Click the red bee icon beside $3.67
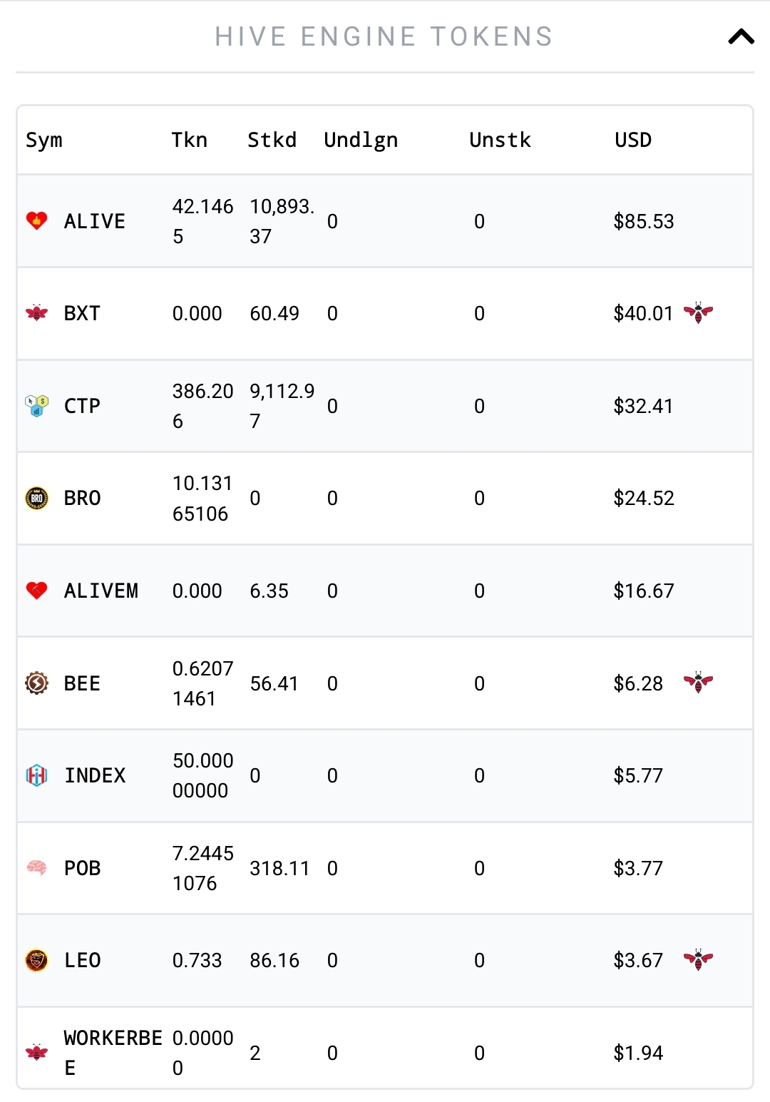 [698, 960]
